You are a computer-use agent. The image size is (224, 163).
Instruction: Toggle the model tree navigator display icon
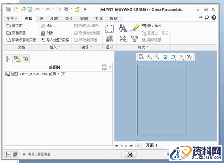tap(7, 154)
